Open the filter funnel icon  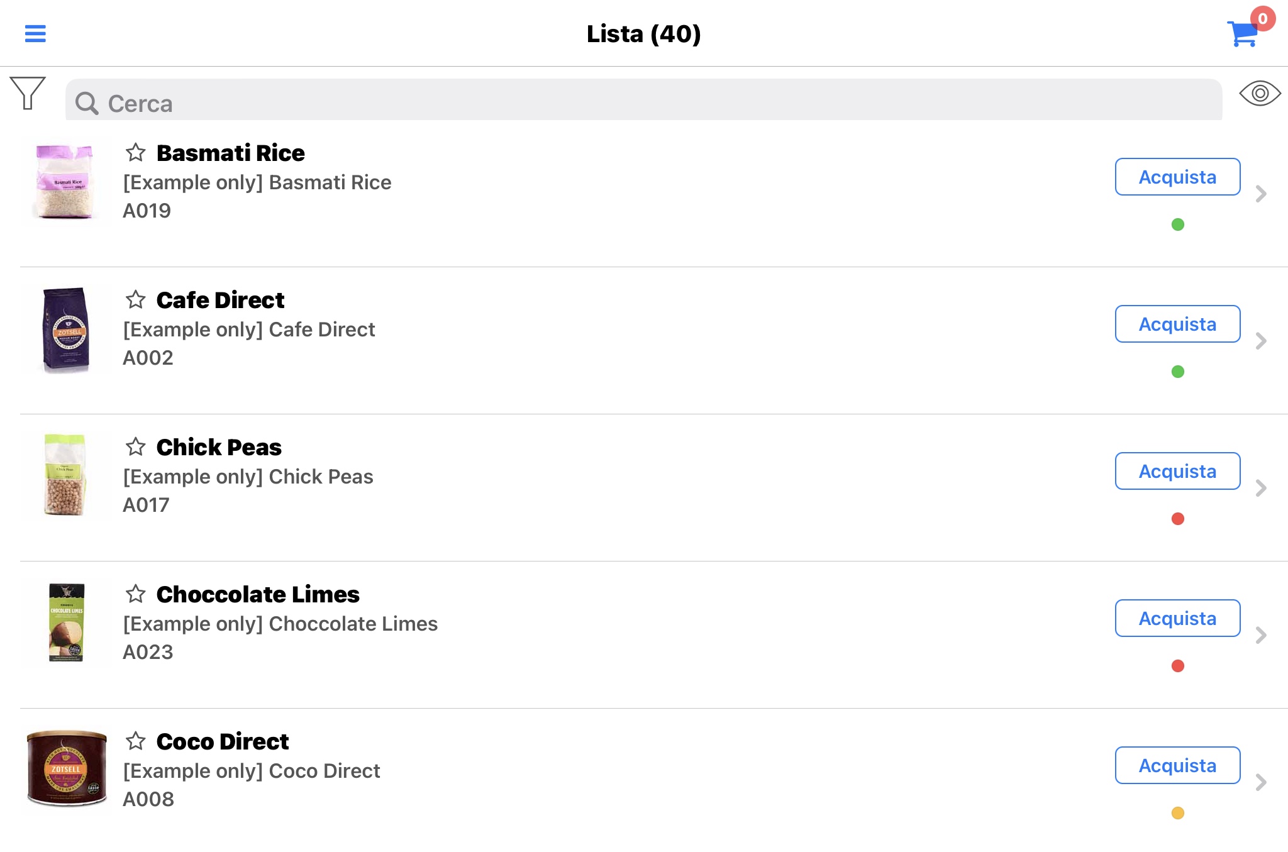point(28,93)
